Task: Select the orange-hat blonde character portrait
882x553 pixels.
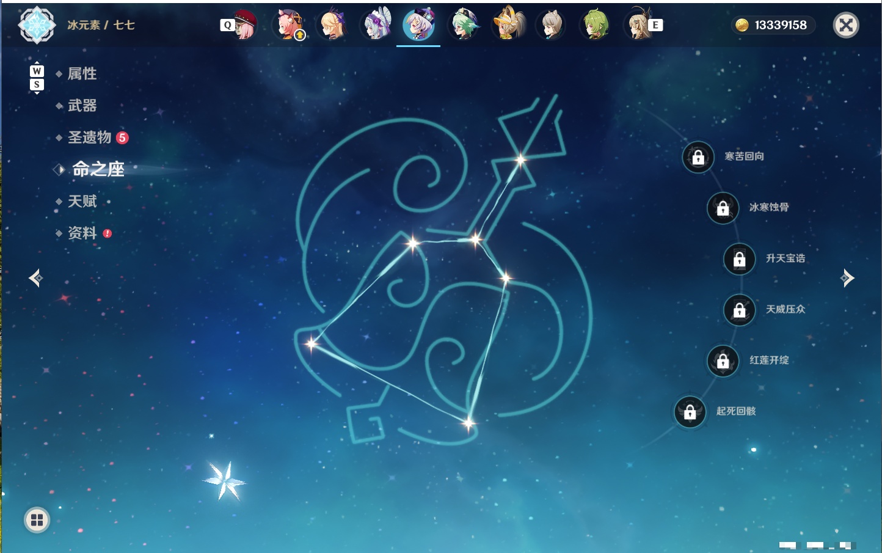Action: [x=508, y=25]
